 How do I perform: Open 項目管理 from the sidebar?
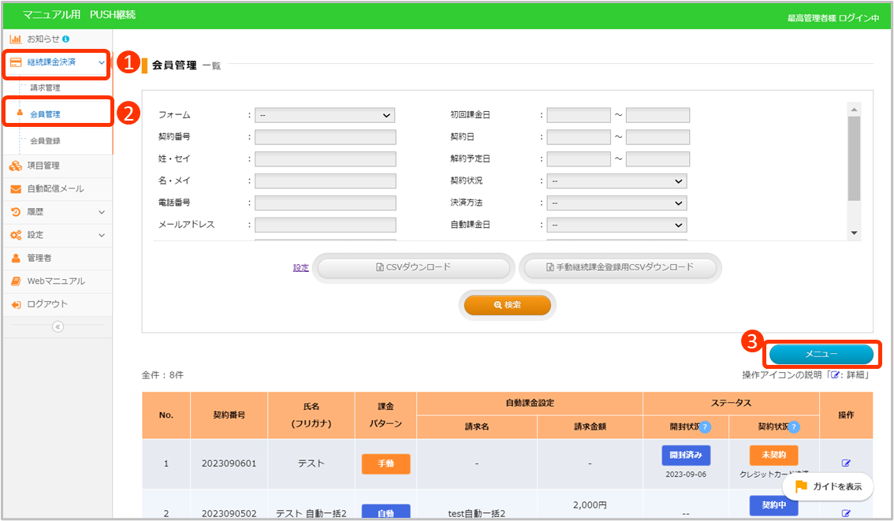pos(43,166)
